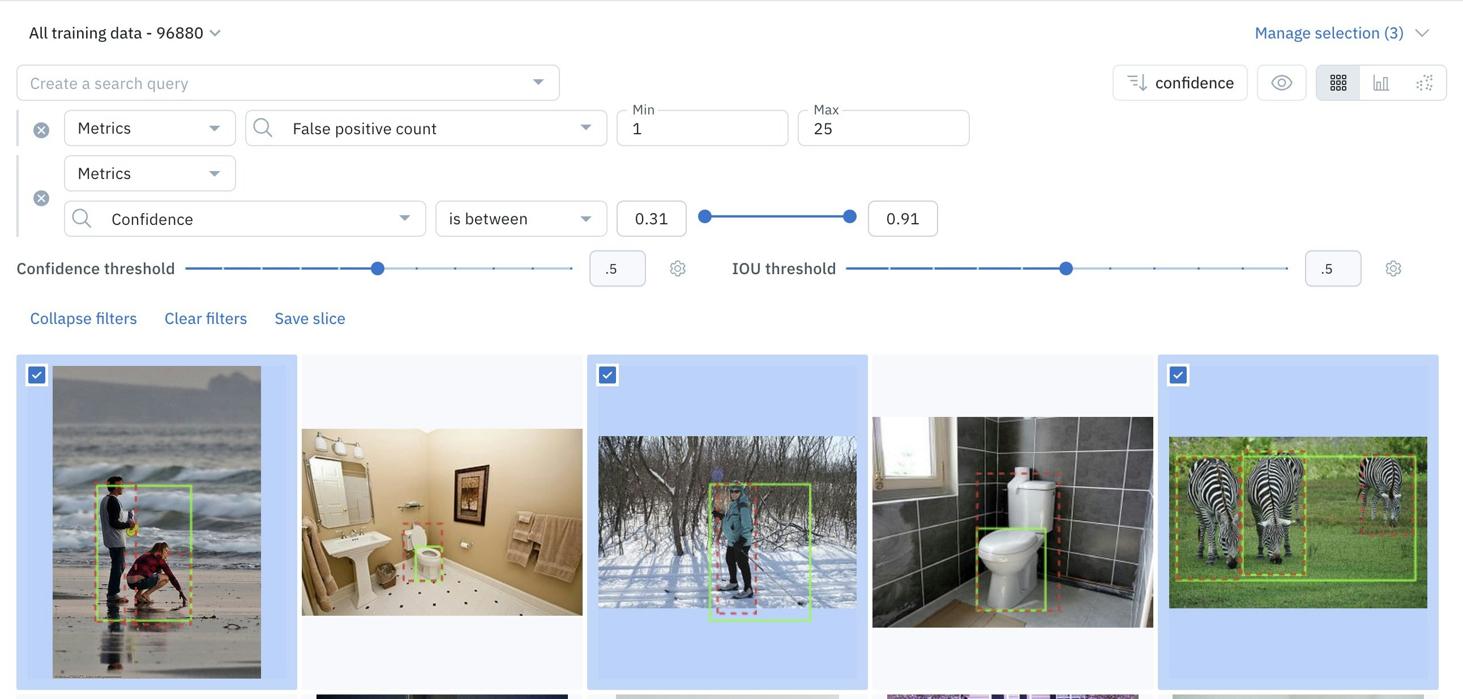Switch to bar chart view

pyautogui.click(x=1381, y=83)
